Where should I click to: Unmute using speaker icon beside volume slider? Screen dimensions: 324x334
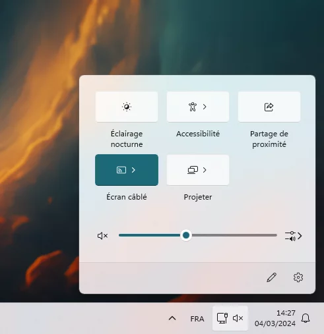tap(102, 236)
